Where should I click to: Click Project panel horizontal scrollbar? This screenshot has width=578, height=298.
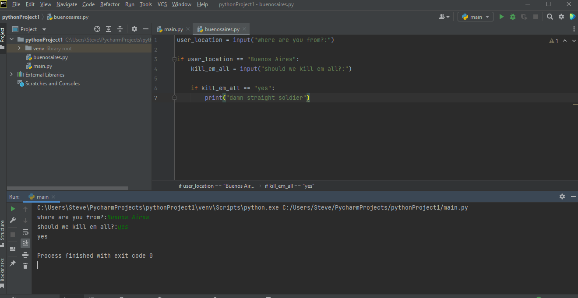click(x=67, y=188)
